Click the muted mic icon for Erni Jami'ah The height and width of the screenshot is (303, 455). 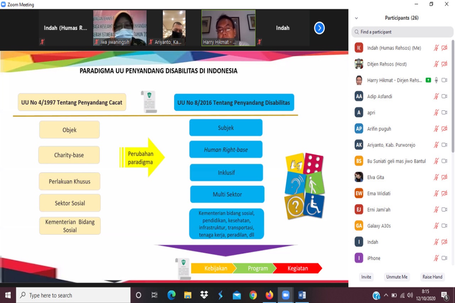pos(436,210)
